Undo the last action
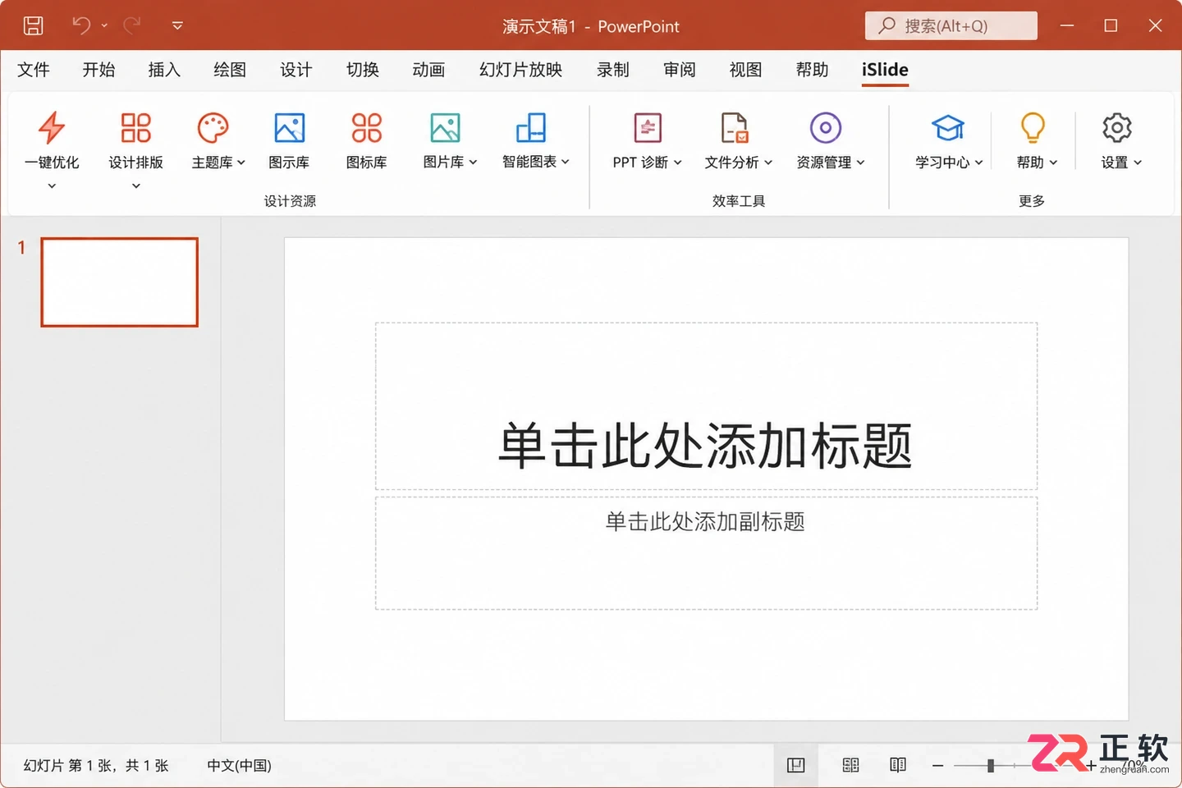 81,25
